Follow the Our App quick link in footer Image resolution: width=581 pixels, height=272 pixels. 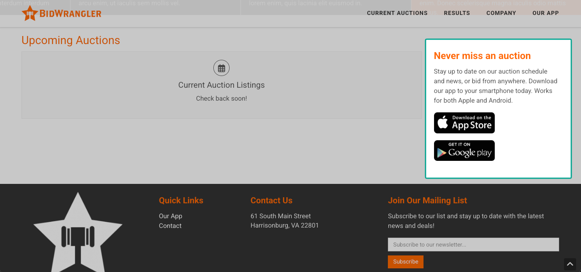170,216
